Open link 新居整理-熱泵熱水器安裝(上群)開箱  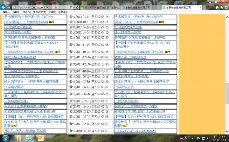30,38
